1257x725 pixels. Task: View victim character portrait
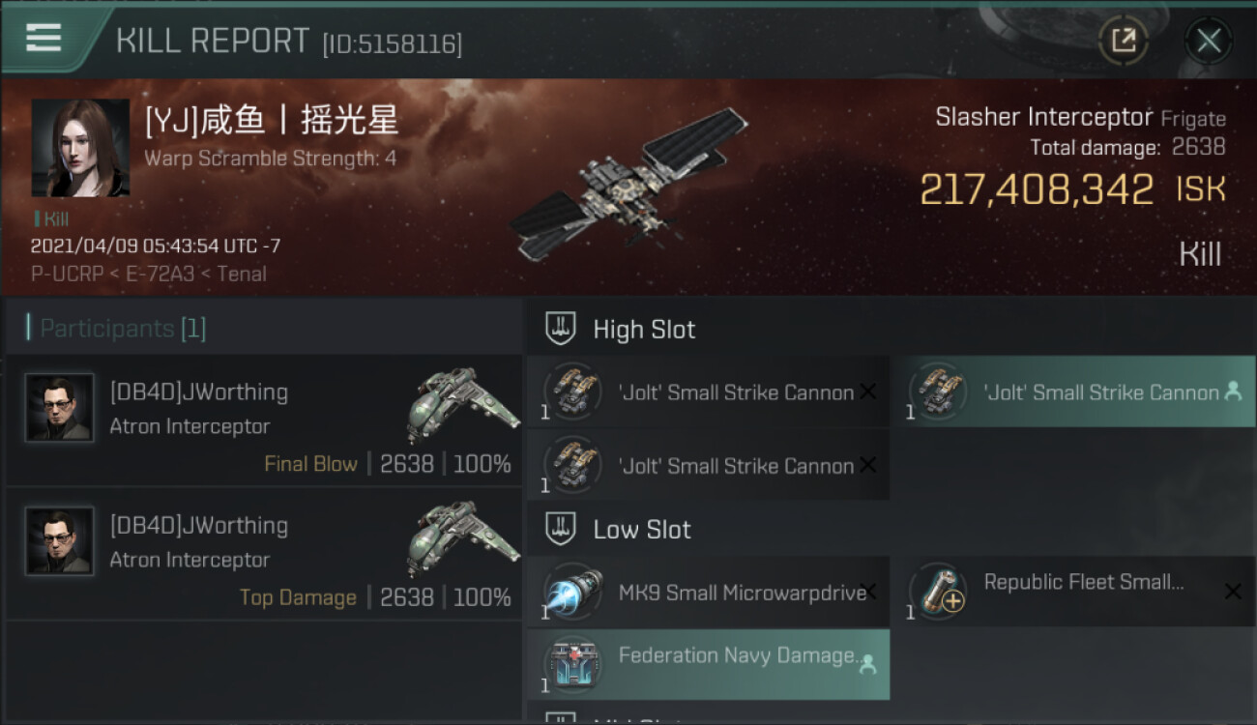click(x=80, y=148)
